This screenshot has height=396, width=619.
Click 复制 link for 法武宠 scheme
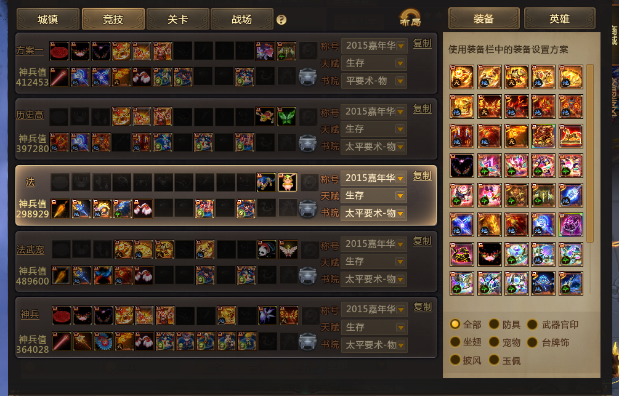[x=422, y=241]
